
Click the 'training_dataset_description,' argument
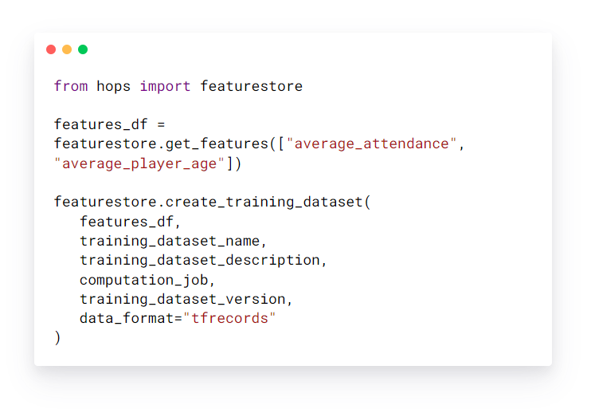point(203,260)
